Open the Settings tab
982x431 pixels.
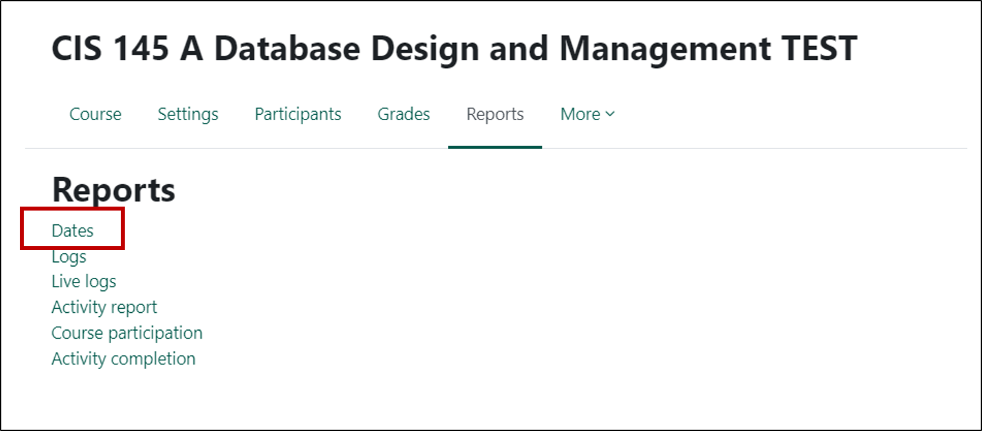(x=187, y=114)
